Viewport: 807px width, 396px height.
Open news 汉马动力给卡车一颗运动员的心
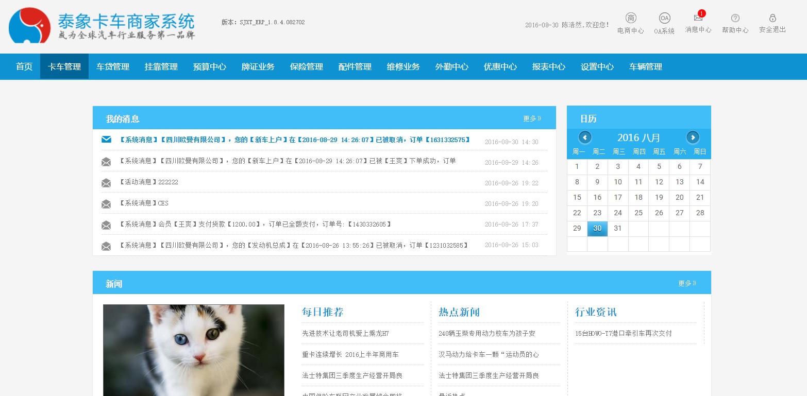(x=489, y=354)
